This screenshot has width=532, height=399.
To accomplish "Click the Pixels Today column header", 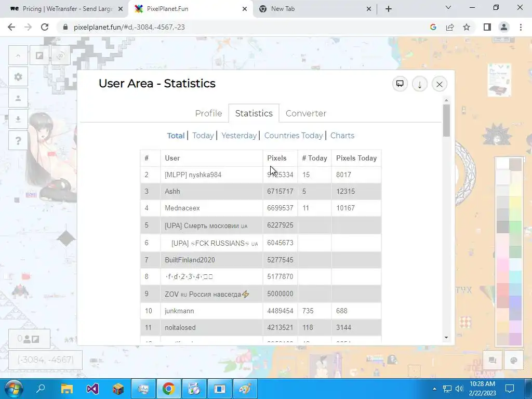I will [x=356, y=158].
